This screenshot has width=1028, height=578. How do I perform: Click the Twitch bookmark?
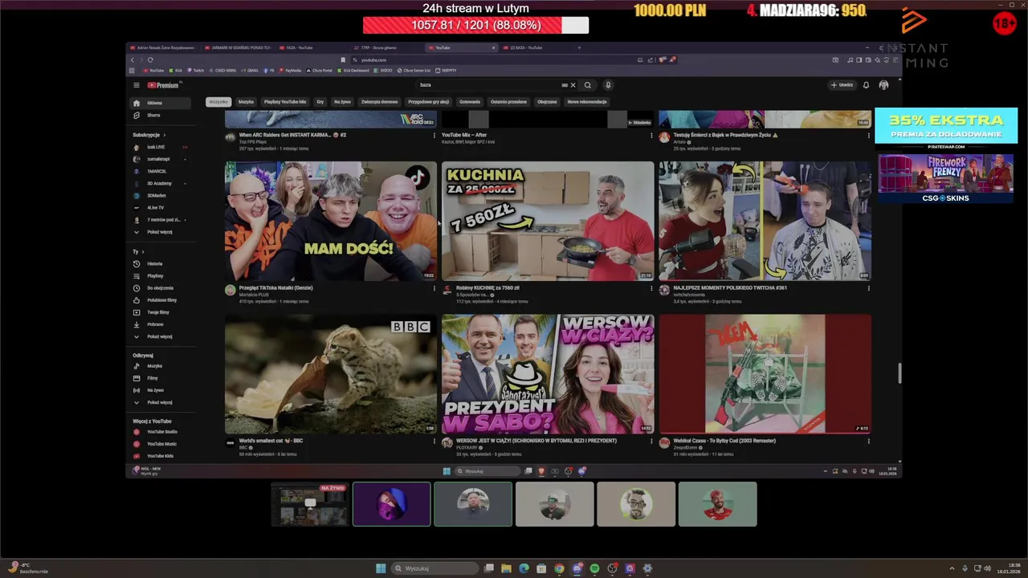click(x=196, y=71)
